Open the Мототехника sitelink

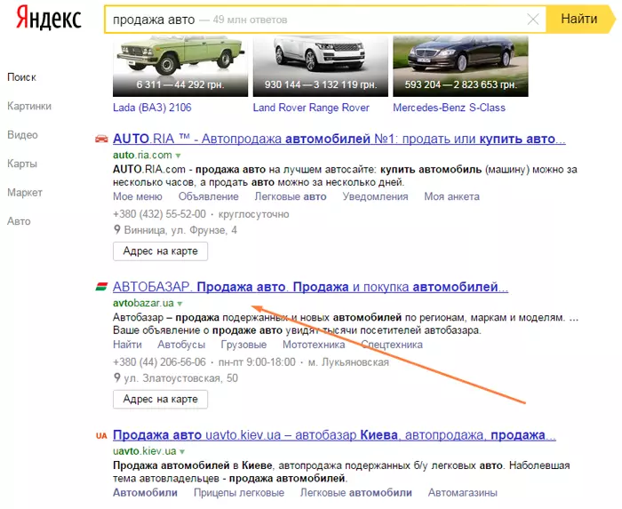pos(314,345)
